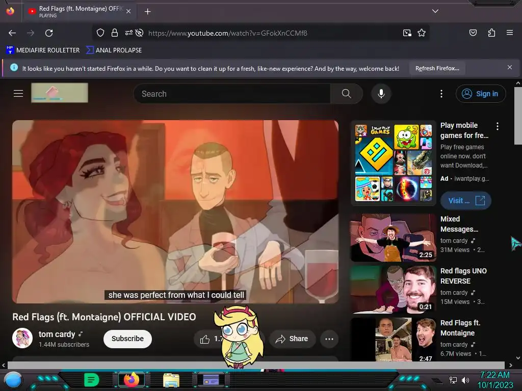522x391 pixels.
Task: Open the clock showing 7:22 AM
Action: click(494, 380)
